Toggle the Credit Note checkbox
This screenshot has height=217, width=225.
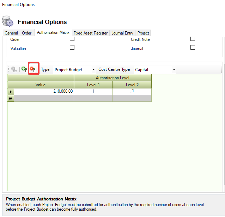tap(193, 39)
